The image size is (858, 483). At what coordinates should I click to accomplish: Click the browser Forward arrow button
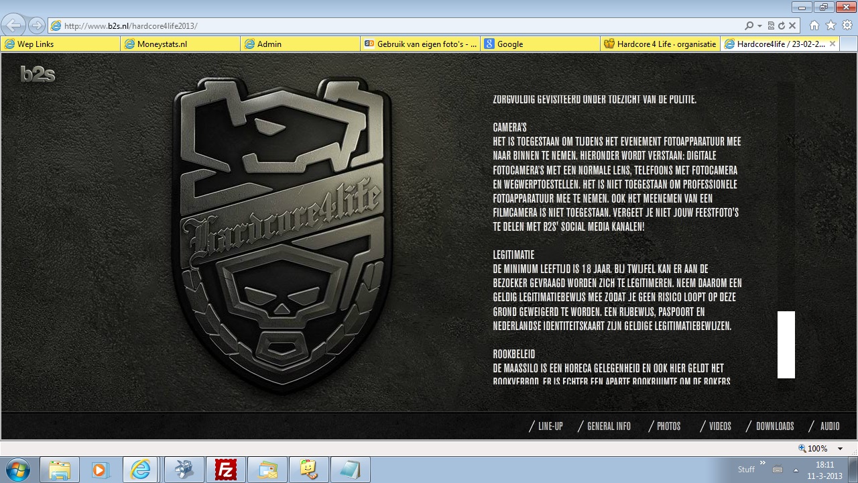pos(36,25)
